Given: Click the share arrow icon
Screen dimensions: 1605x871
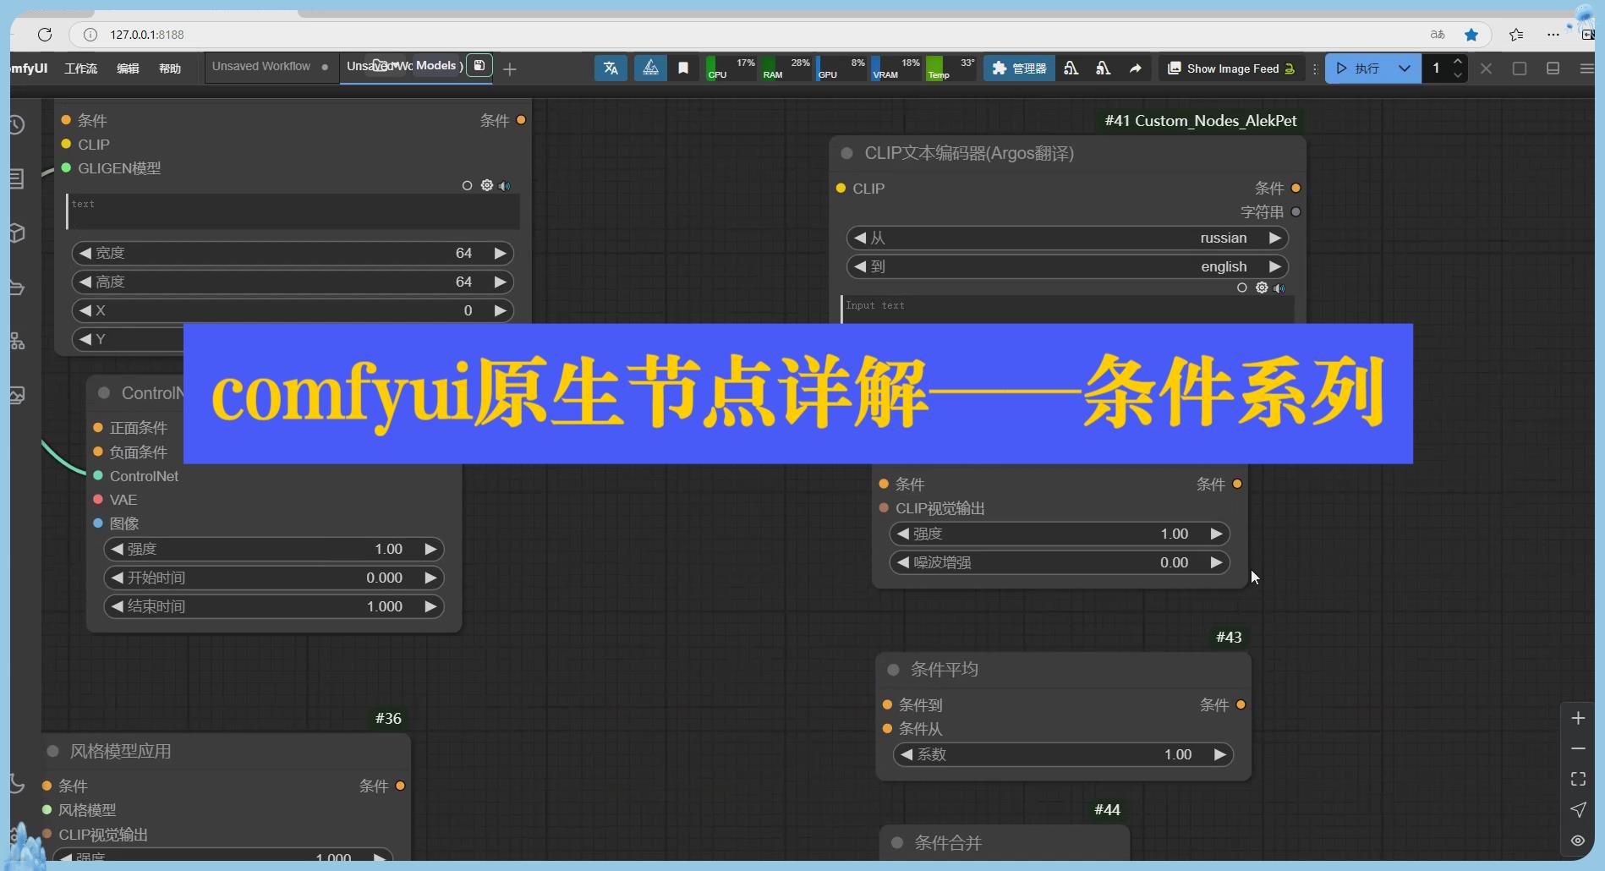Looking at the screenshot, I should click(x=1135, y=68).
